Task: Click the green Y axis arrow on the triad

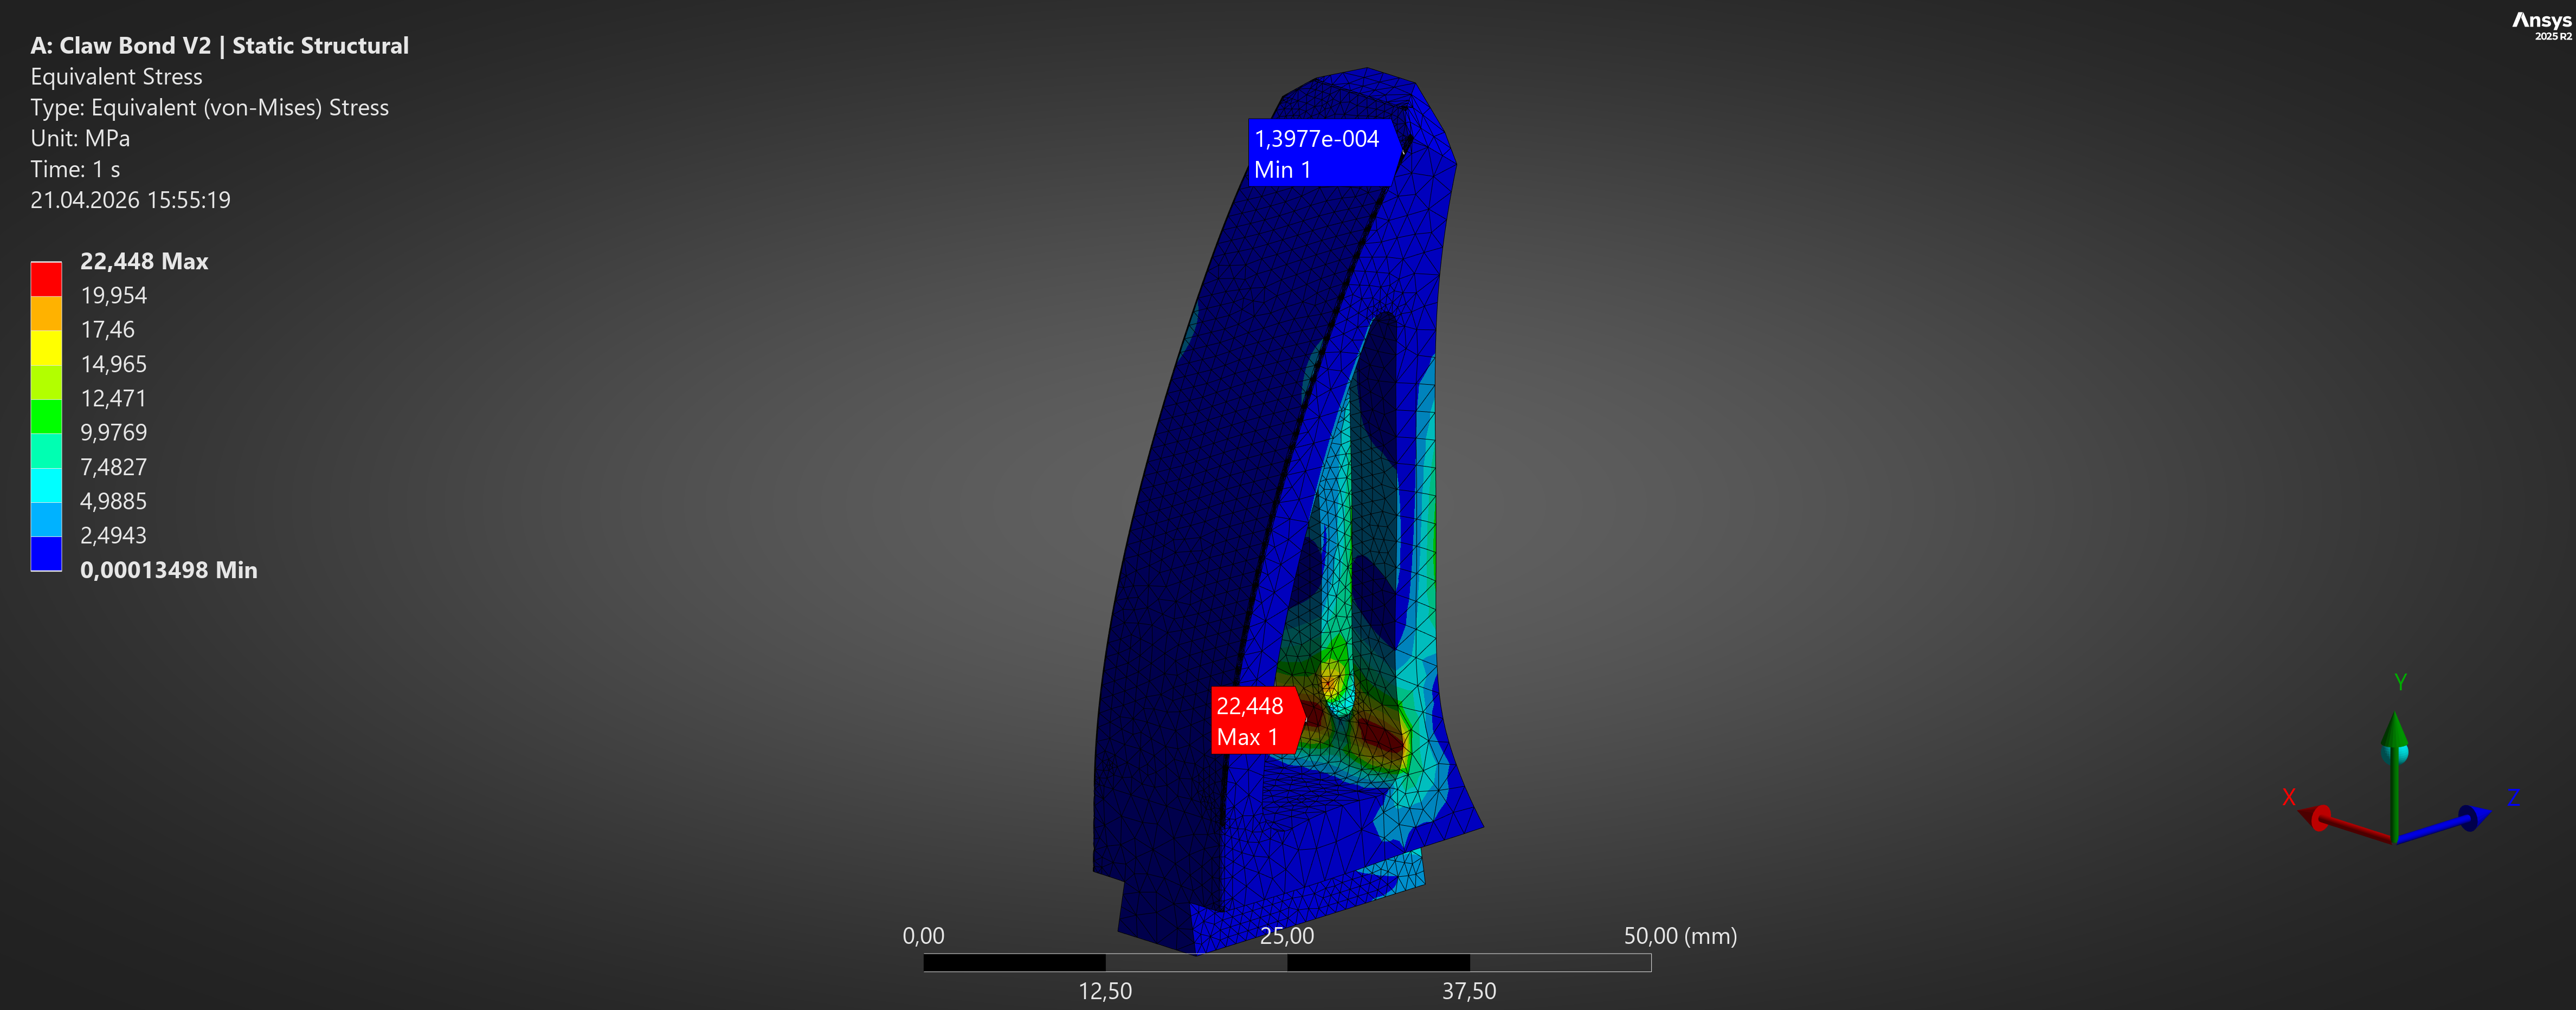Action: 2394,731
